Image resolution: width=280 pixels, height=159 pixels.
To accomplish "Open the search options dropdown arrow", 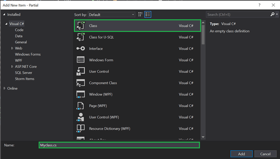I will tap(277, 14).
